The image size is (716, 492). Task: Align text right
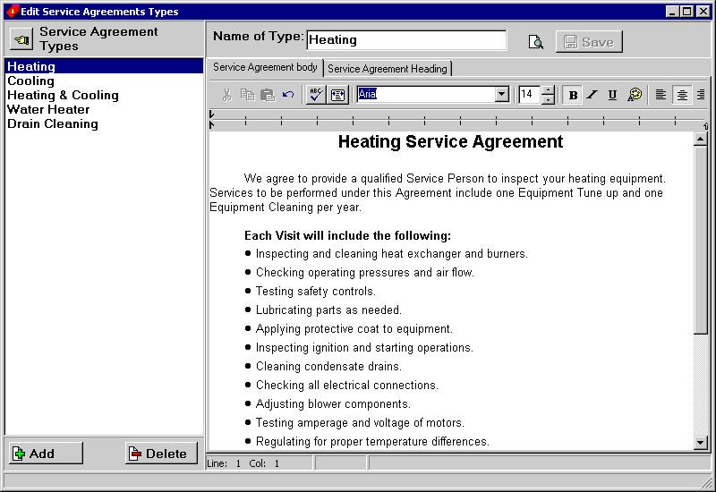click(701, 95)
